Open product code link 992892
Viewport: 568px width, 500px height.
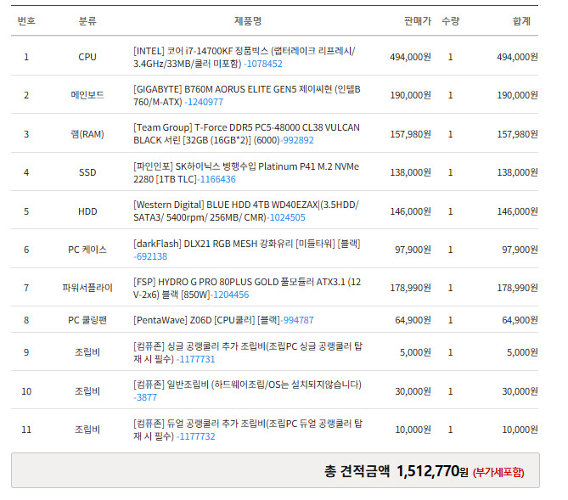click(x=298, y=140)
